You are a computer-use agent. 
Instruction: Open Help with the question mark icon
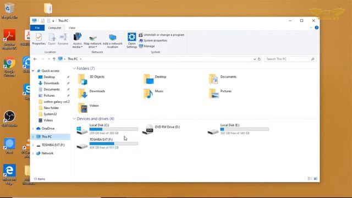(x=317, y=28)
